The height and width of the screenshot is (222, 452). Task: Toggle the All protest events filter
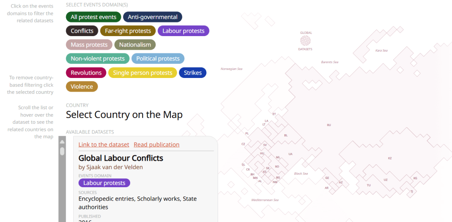(93, 17)
